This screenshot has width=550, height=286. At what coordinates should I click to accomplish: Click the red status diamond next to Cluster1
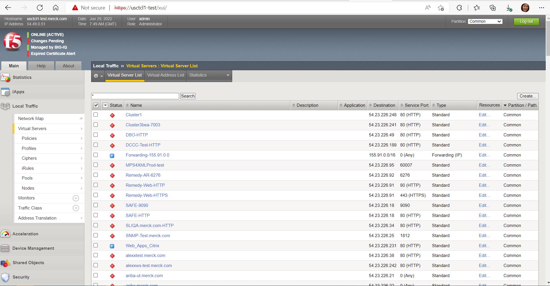coord(112,115)
